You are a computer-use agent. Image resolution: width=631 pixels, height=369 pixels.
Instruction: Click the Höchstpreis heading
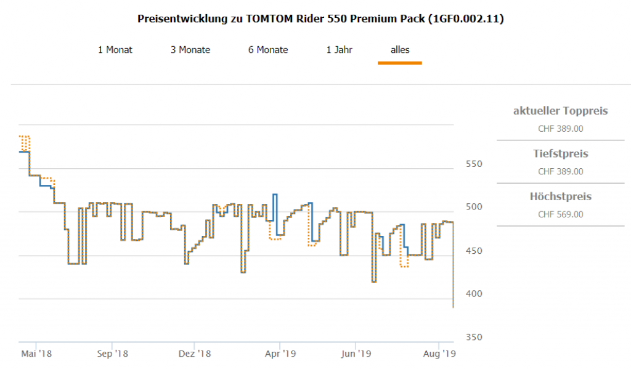560,197
